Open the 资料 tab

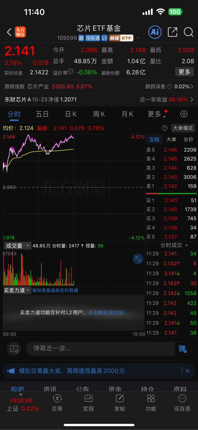tap(180, 389)
